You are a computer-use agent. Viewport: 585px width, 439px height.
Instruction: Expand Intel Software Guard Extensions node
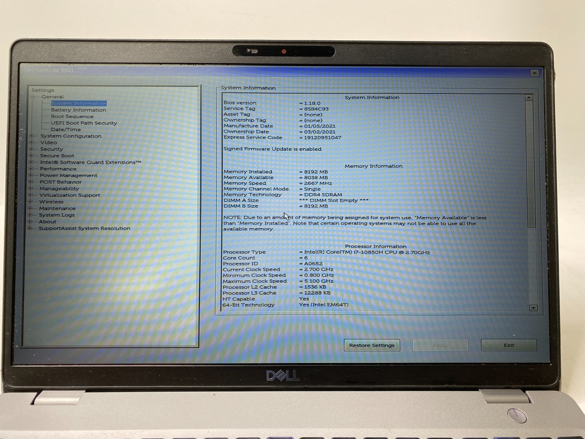[31, 162]
